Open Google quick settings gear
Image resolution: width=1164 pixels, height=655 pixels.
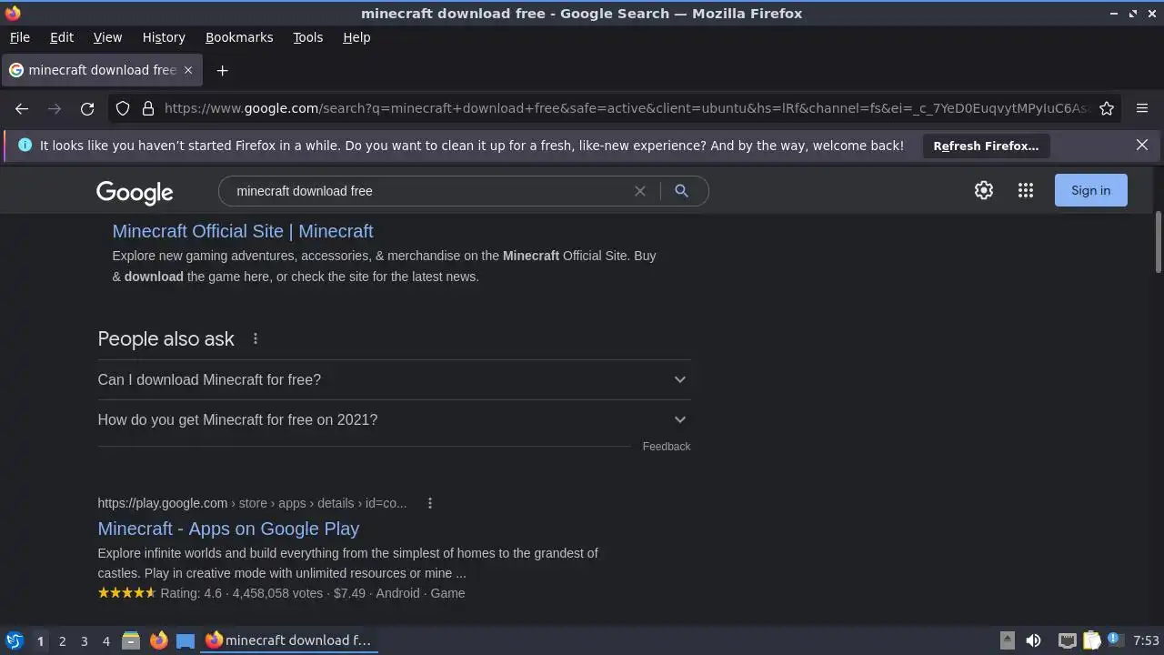984,190
